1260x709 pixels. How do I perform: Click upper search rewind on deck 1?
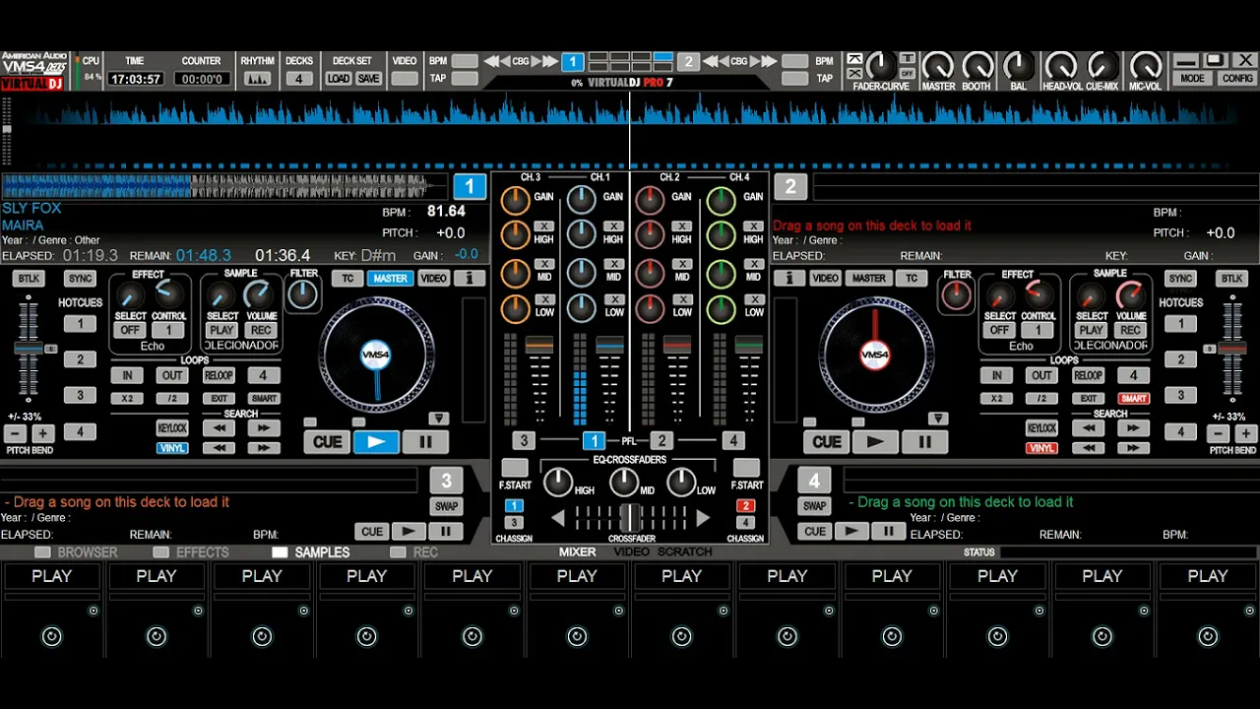click(x=219, y=428)
